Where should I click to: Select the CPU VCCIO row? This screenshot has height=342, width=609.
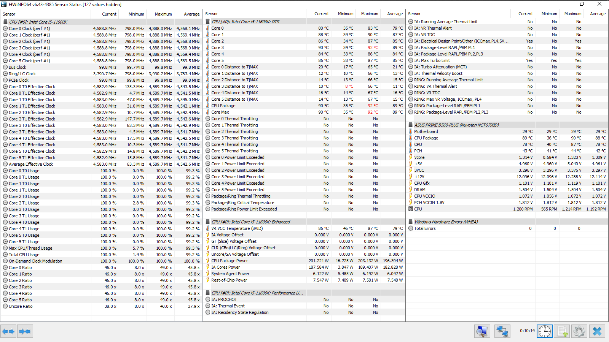[507, 196]
